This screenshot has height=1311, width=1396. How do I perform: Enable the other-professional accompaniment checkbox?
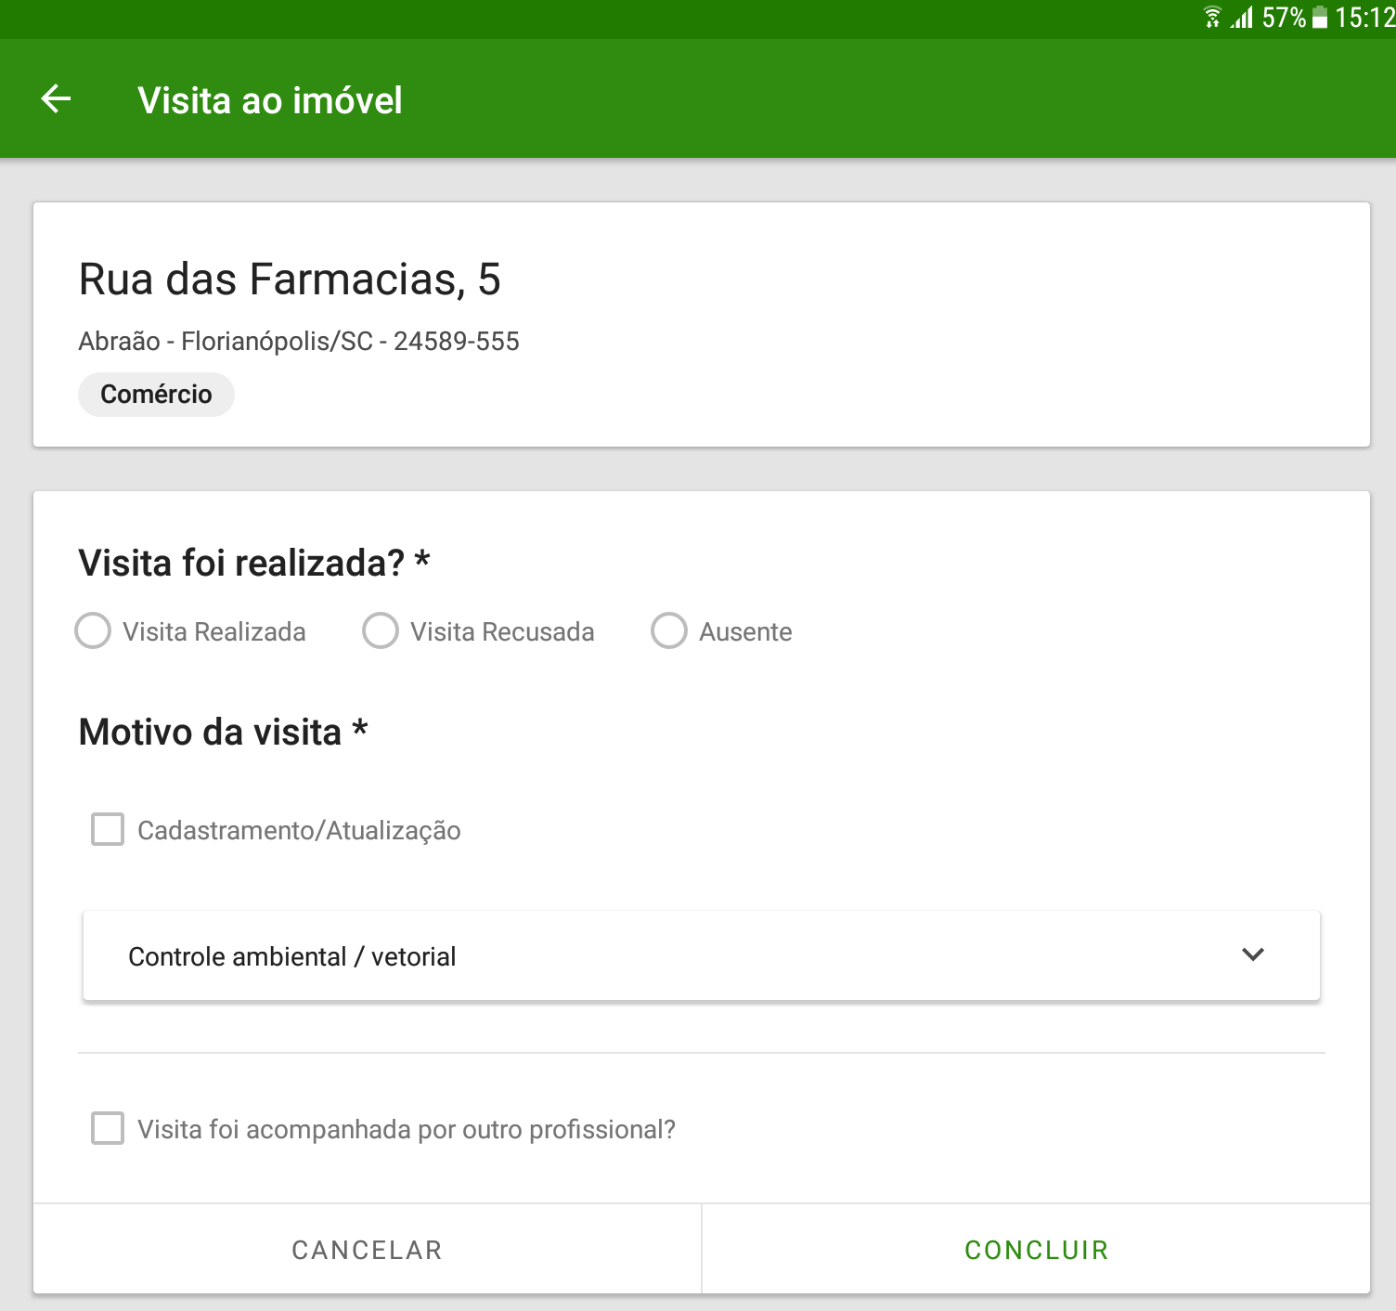[108, 1128]
